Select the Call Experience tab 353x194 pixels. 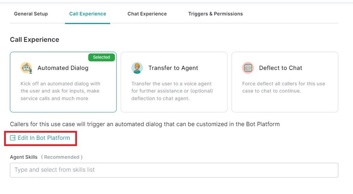coord(88,14)
